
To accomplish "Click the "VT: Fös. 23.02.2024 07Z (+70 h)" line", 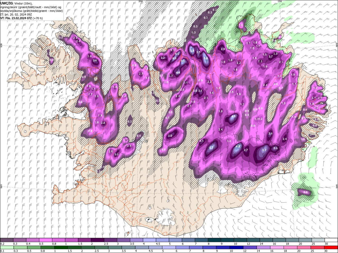I will click(22, 18).
